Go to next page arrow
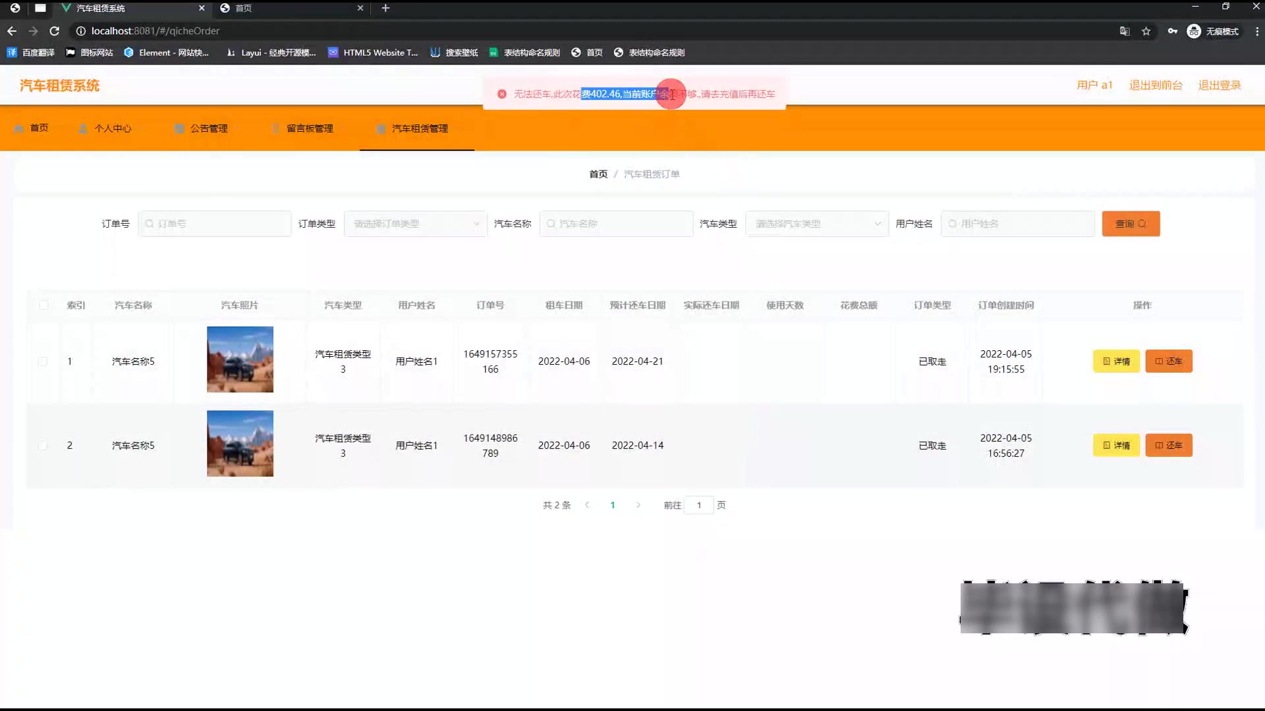 click(x=638, y=505)
